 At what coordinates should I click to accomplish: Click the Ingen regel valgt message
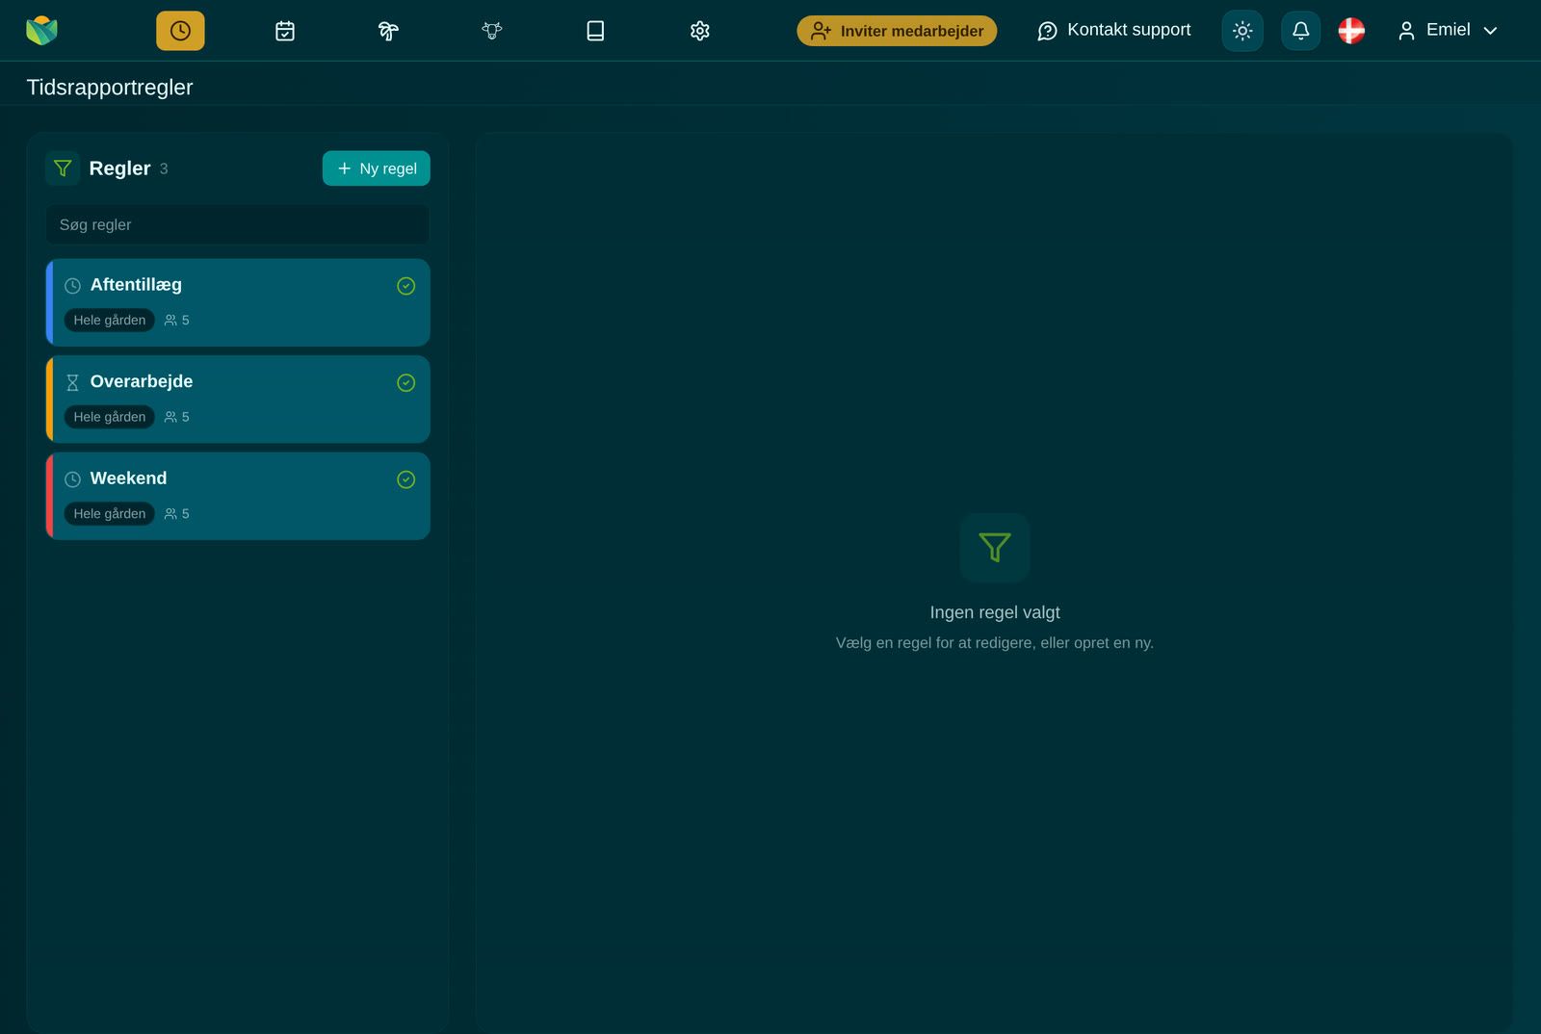(x=995, y=612)
